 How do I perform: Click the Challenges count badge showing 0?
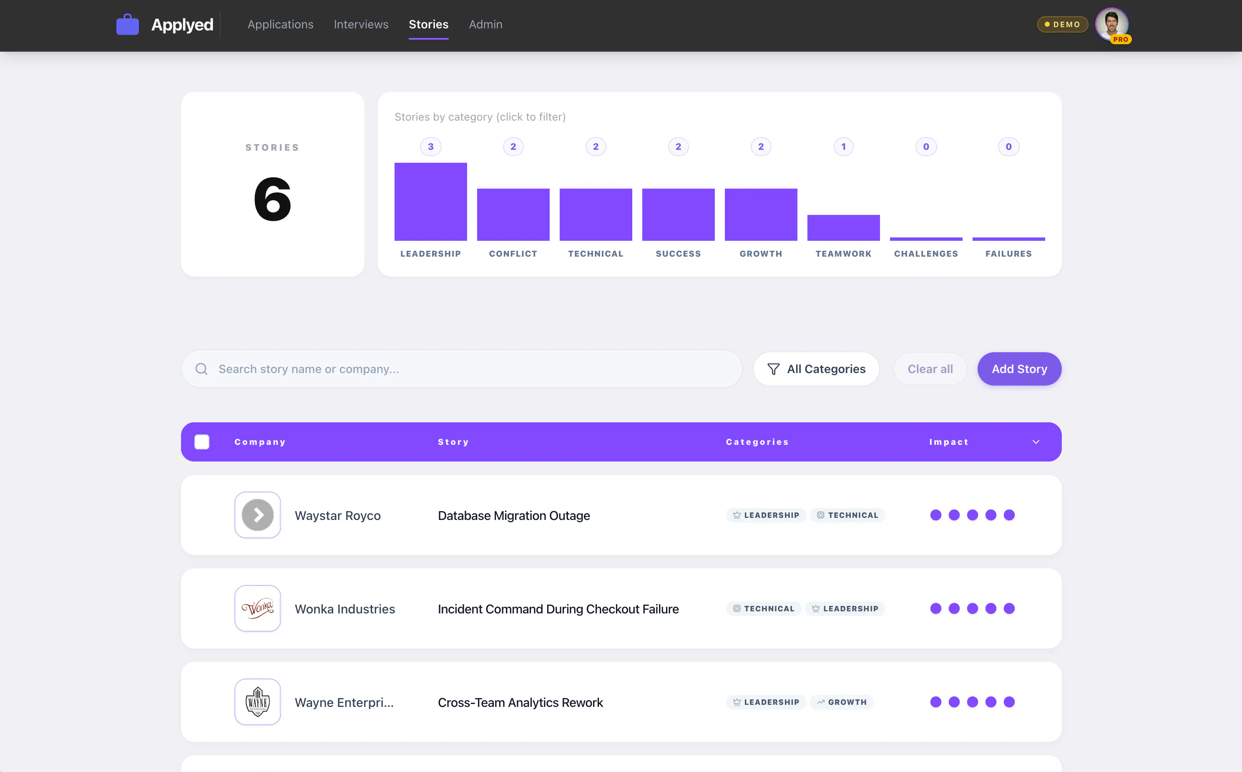click(x=926, y=146)
